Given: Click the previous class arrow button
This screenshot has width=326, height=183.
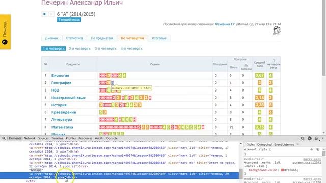Looking at the screenshot, I should click(x=44, y=14).
